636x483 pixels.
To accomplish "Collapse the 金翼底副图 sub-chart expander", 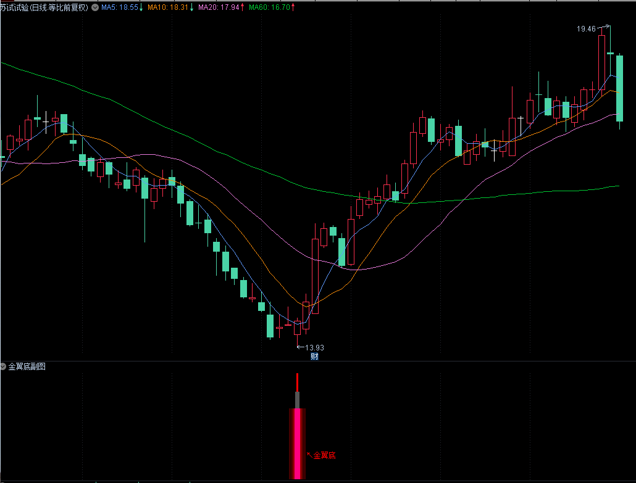I will pos(4,366).
